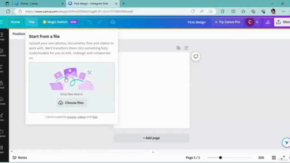Open the Projects side panel

[2, 133]
